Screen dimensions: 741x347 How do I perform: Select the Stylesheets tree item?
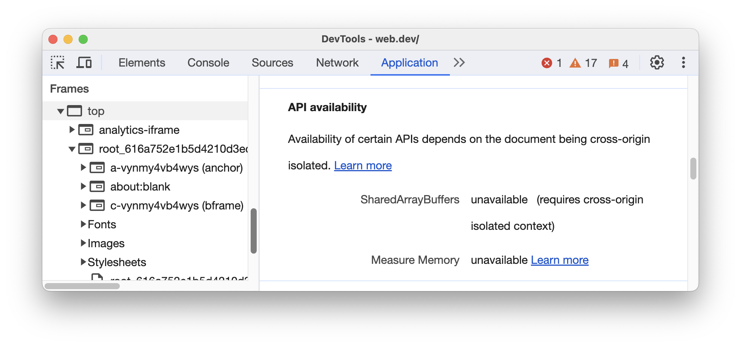point(116,262)
